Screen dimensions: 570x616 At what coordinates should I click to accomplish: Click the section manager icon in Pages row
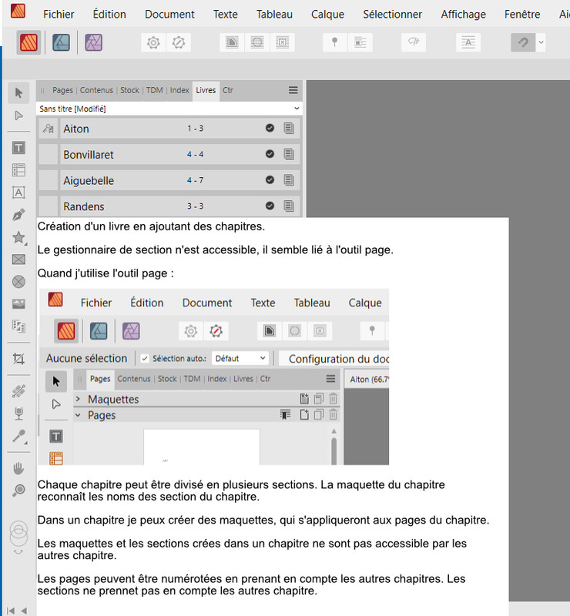coord(286,414)
